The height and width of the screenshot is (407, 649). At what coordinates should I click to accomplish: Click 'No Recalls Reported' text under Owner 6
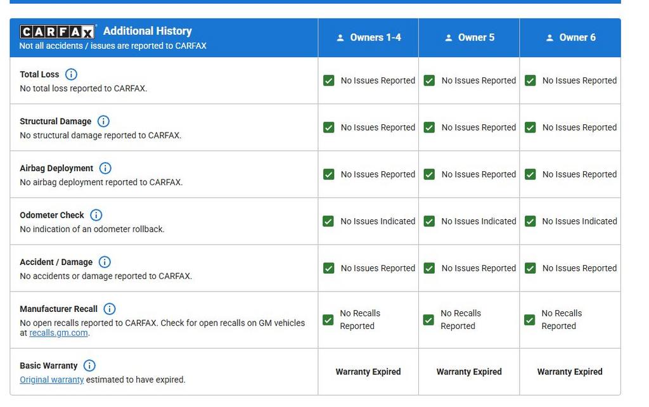(x=562, y=320)
